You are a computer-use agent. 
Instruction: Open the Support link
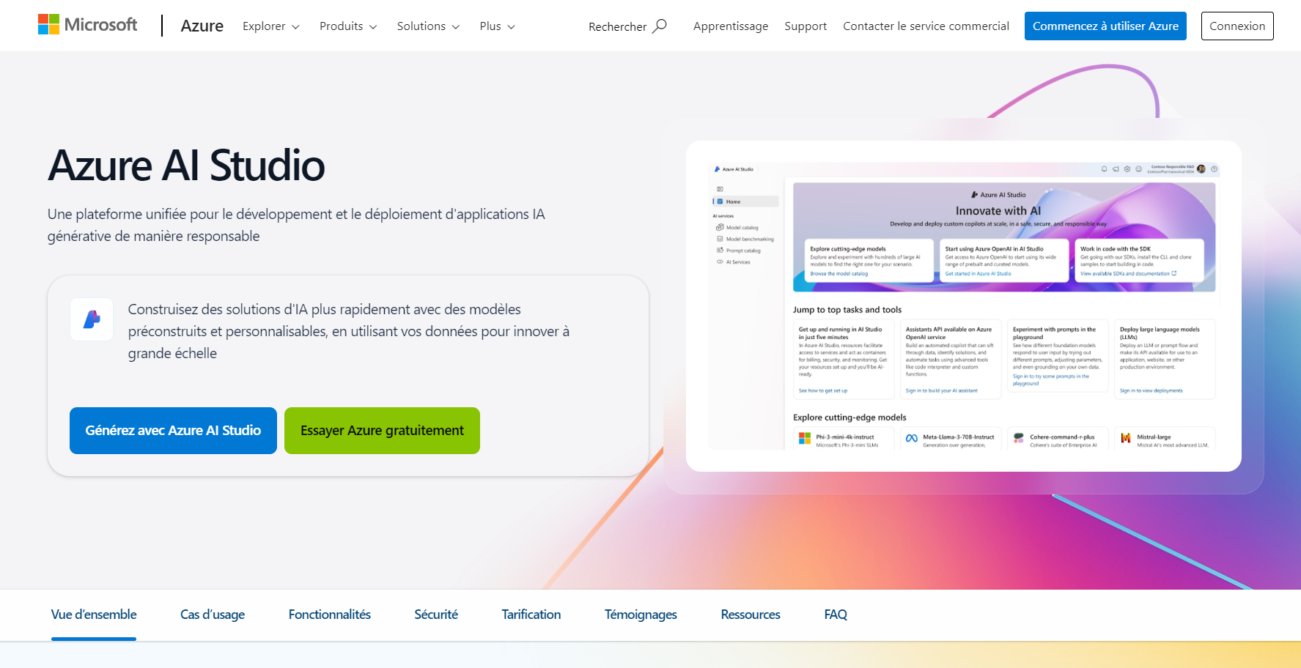pyautogui.click(x=806, y=26)
